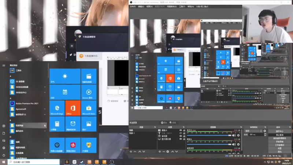Open the OBS 帮助(H) menu
Image resolution: width=293 pixels, height=165 pixels.
tap(190, 7)
